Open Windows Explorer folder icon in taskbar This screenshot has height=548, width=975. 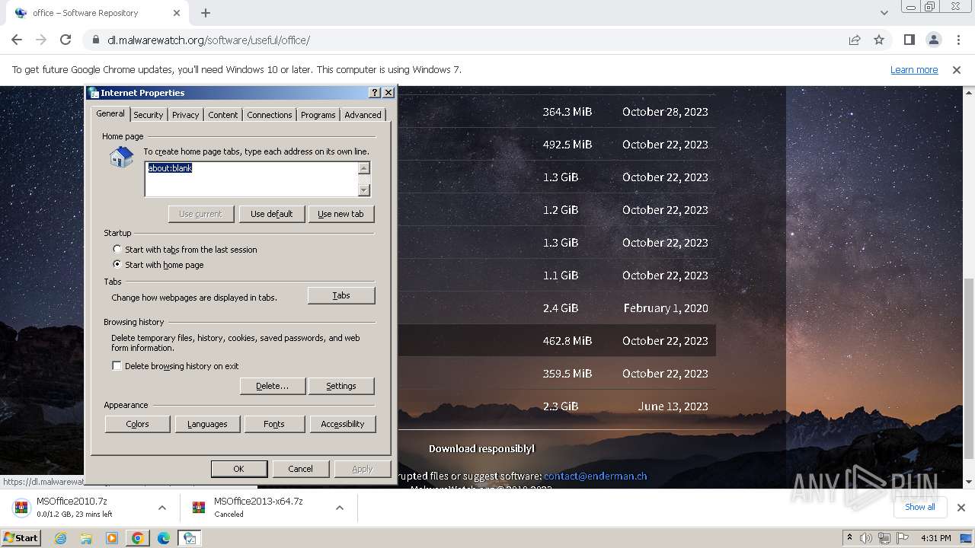pos(86,538)
